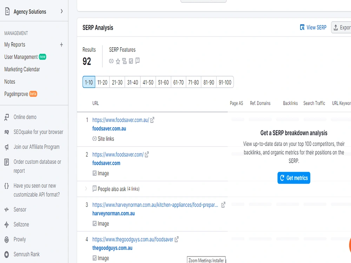This screenshot has width=351, height=263.
Task: Click the Semrush Rank star icon
Action: 7,255
